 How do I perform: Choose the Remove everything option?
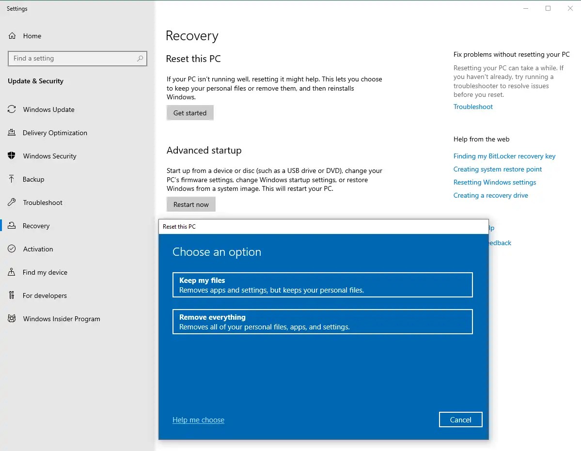(x=322, y=322)
